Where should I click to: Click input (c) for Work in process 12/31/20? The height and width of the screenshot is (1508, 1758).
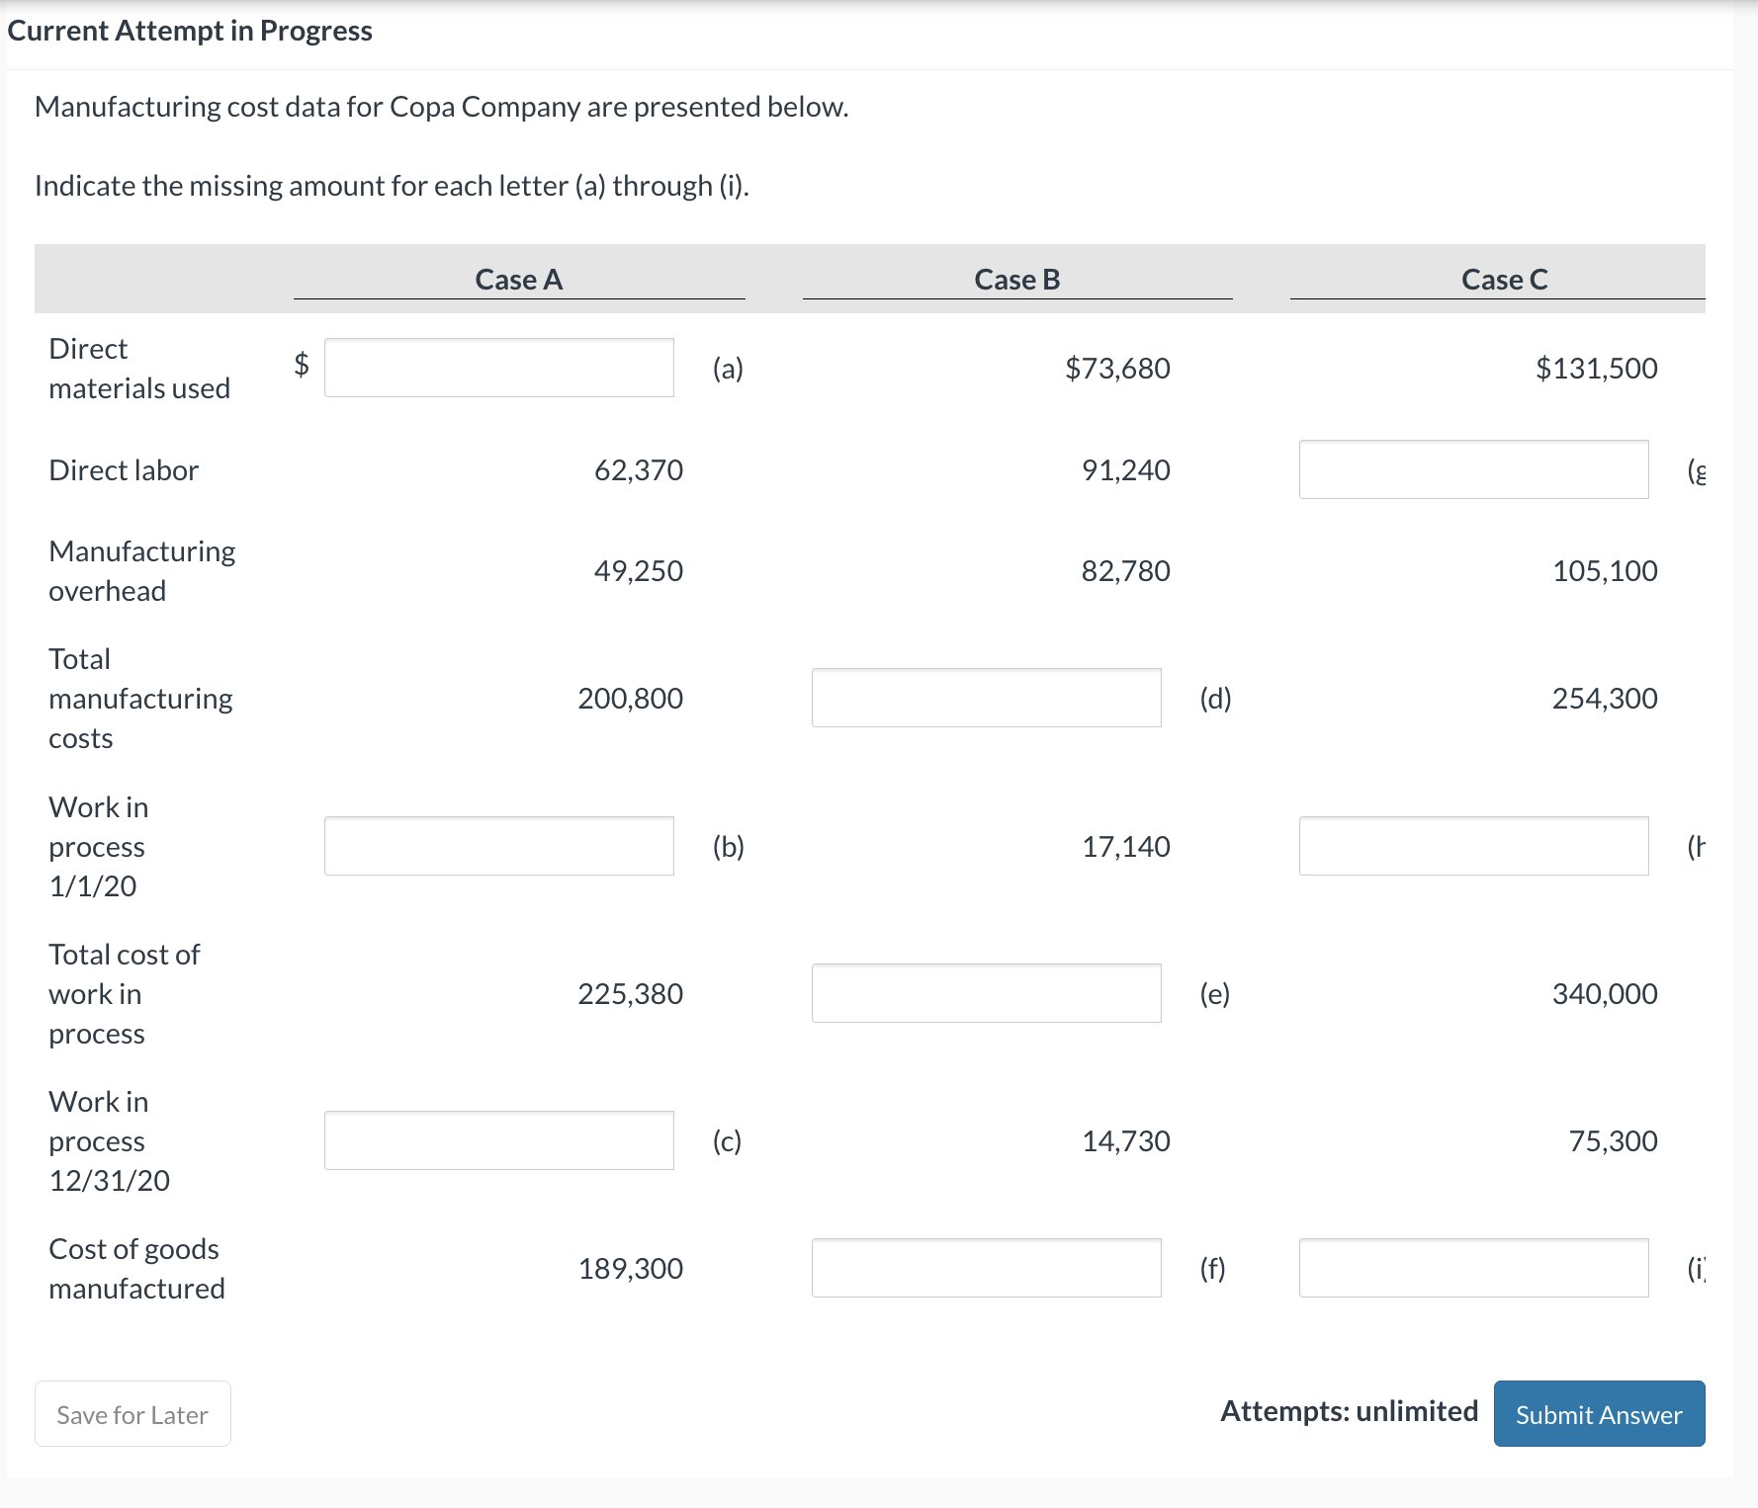tap(498, 1140)
